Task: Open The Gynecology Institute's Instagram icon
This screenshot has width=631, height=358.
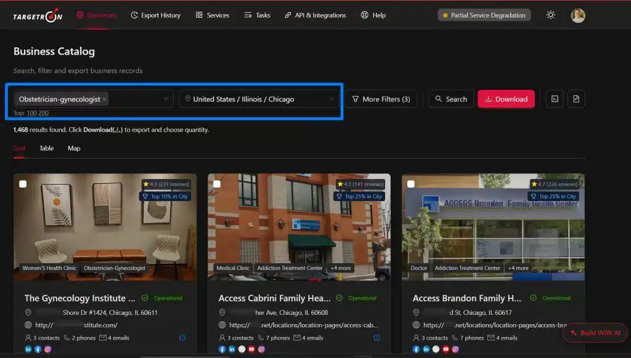Action: click(x=48, y=349)
